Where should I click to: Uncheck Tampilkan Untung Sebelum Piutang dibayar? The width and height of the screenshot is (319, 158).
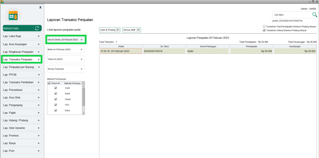264,30
